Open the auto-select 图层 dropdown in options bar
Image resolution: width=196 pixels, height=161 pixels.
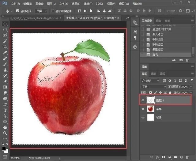pyautogui.click(x=41, y=11)
